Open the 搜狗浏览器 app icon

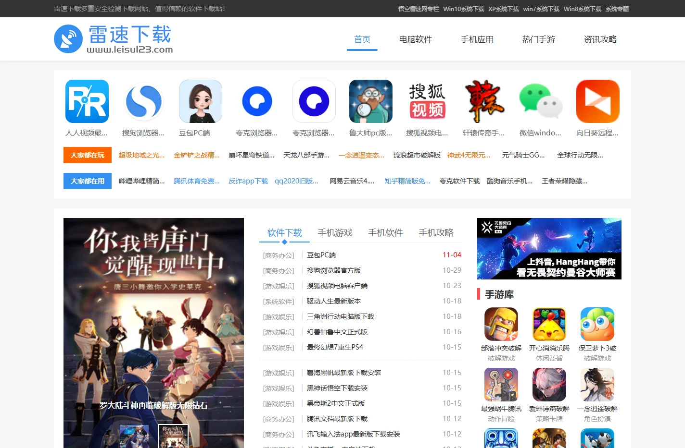pyautogui.click(x=144, y=101)
